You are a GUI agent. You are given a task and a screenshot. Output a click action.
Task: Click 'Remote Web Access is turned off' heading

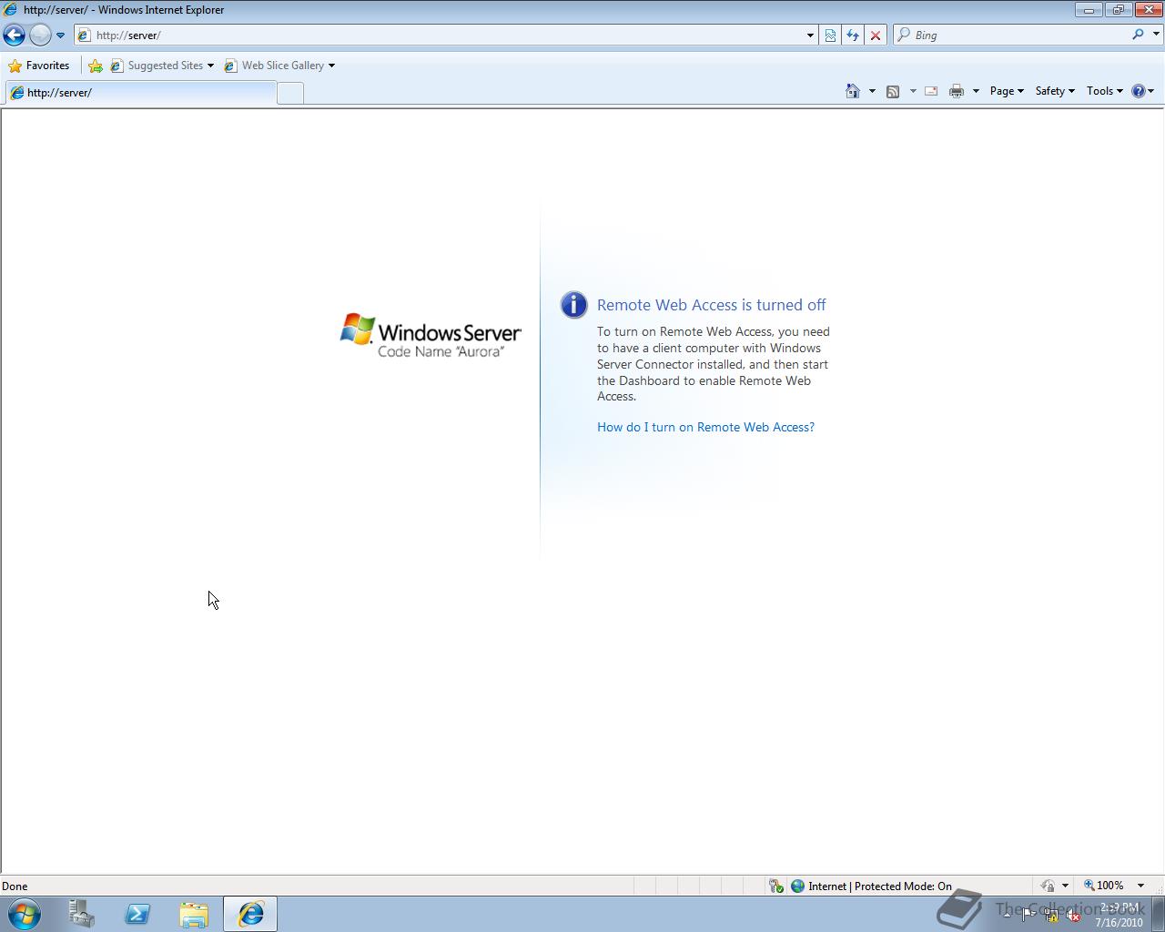[x=712, y=305]
